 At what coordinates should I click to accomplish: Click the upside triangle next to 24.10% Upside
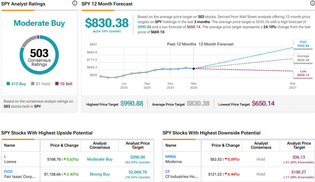tap(94, 31)
